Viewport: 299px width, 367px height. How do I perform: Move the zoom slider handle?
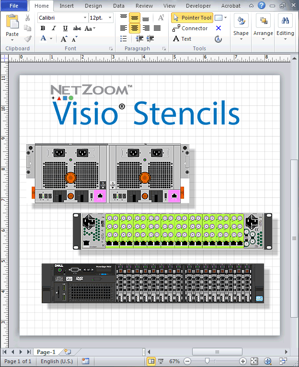coord(207,361)
